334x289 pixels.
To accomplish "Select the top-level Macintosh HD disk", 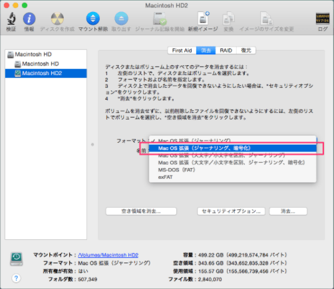I will [x=46, y=54].
